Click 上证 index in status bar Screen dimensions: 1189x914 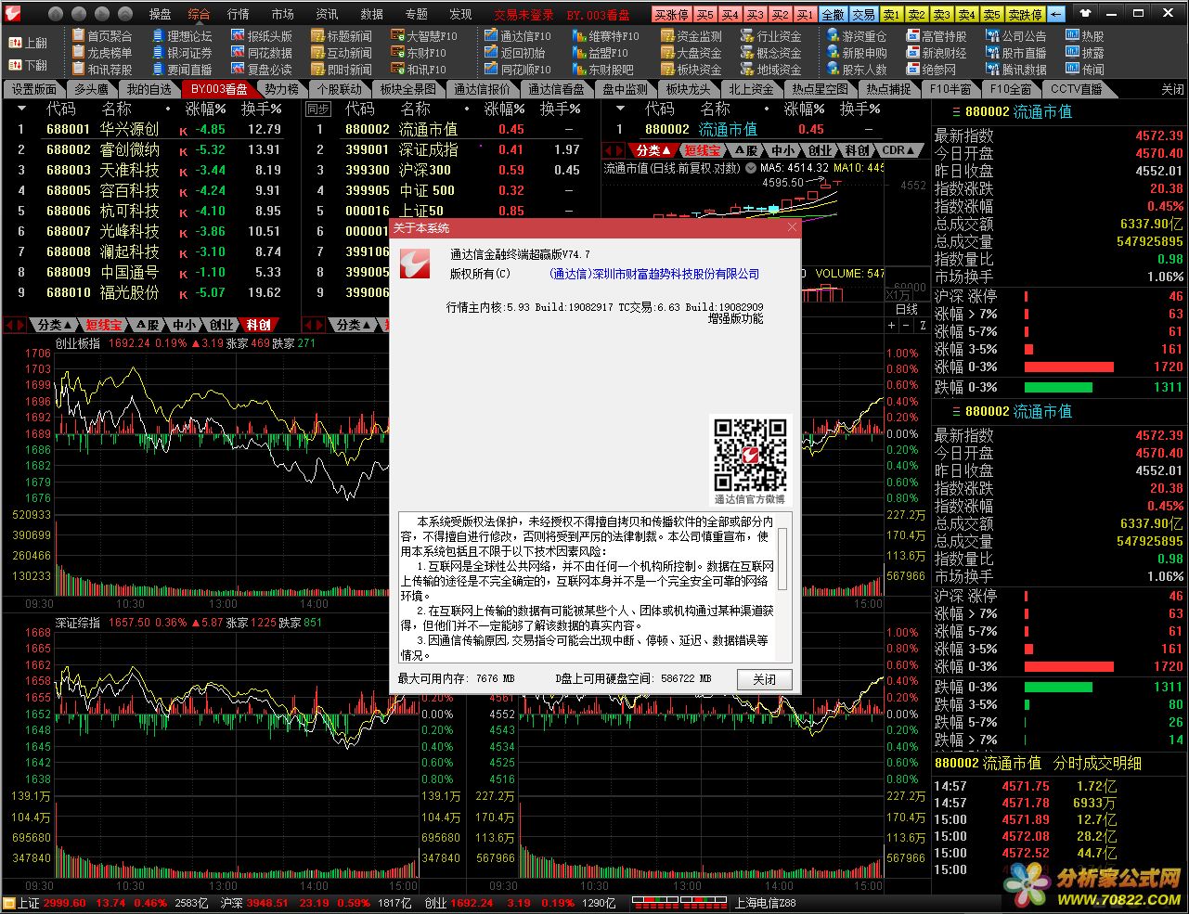click(29, 903)
